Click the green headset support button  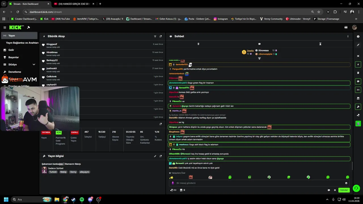point(356,188)
